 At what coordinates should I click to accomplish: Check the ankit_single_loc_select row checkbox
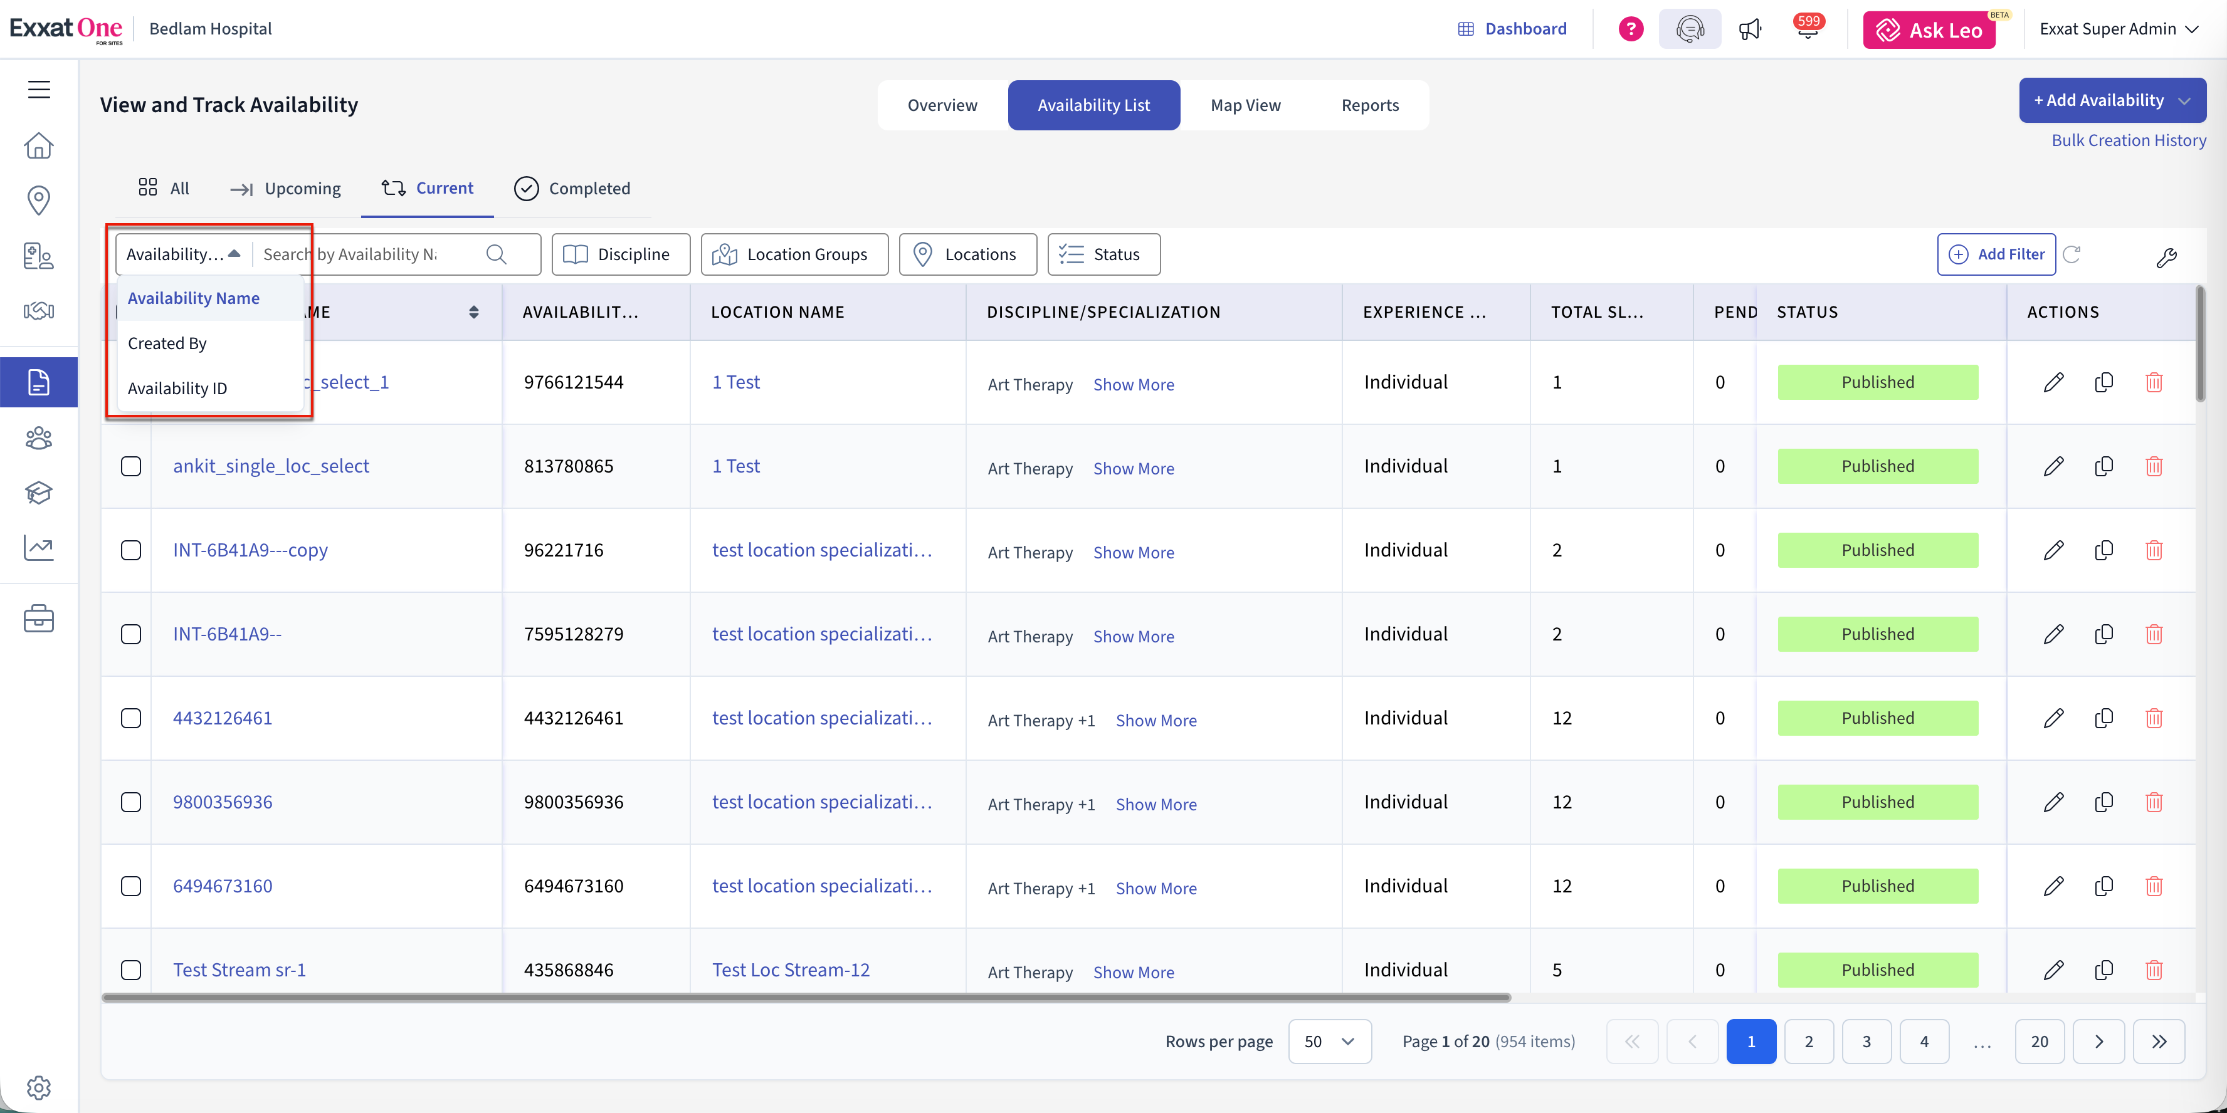(130, 467)
